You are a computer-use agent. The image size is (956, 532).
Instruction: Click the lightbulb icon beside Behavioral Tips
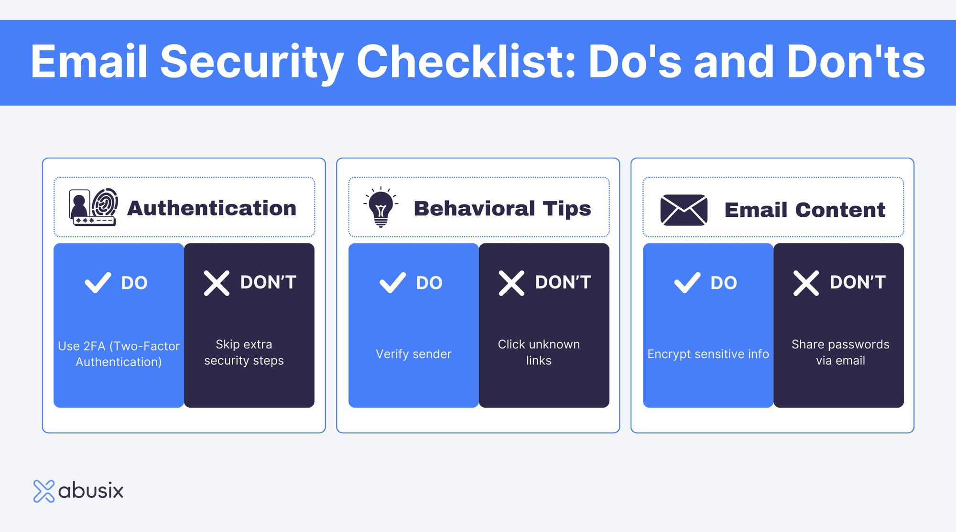click(380, 207)
